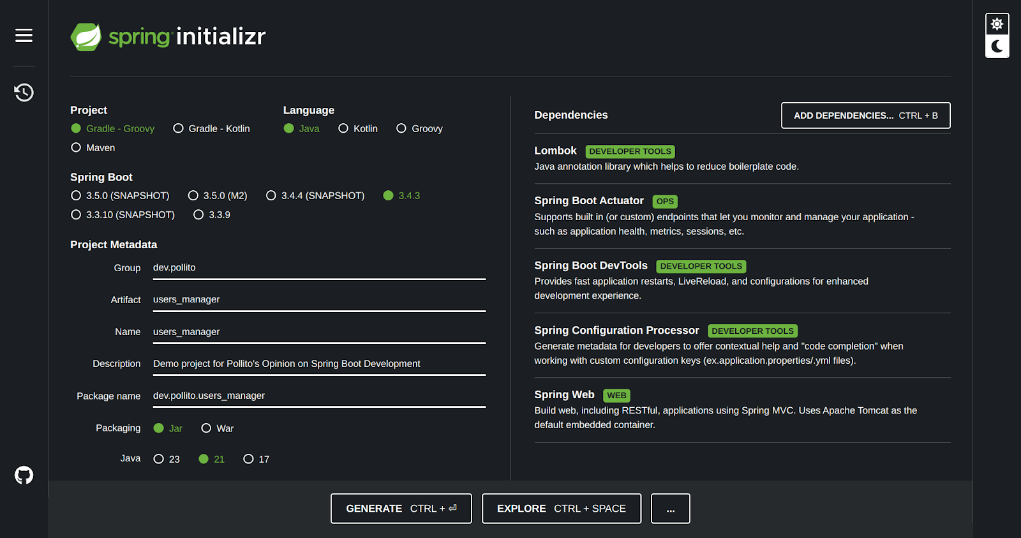
Task: Choose Java as the language
Action: (x=302, y=128)
